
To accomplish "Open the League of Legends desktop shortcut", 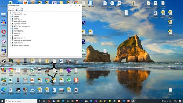I will pos(11,61).
